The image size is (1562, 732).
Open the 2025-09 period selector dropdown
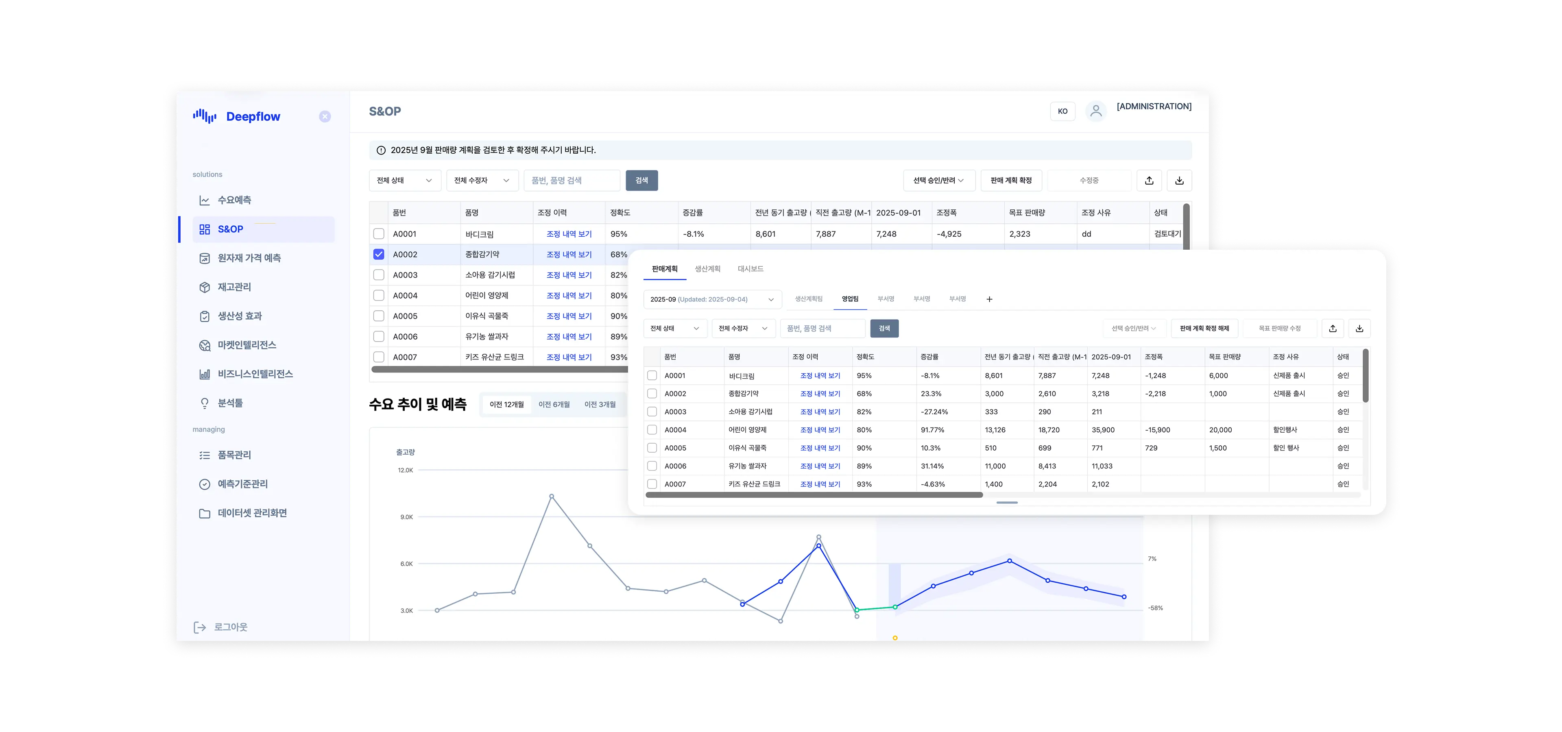pyautogui.click(x=712, y=299)
